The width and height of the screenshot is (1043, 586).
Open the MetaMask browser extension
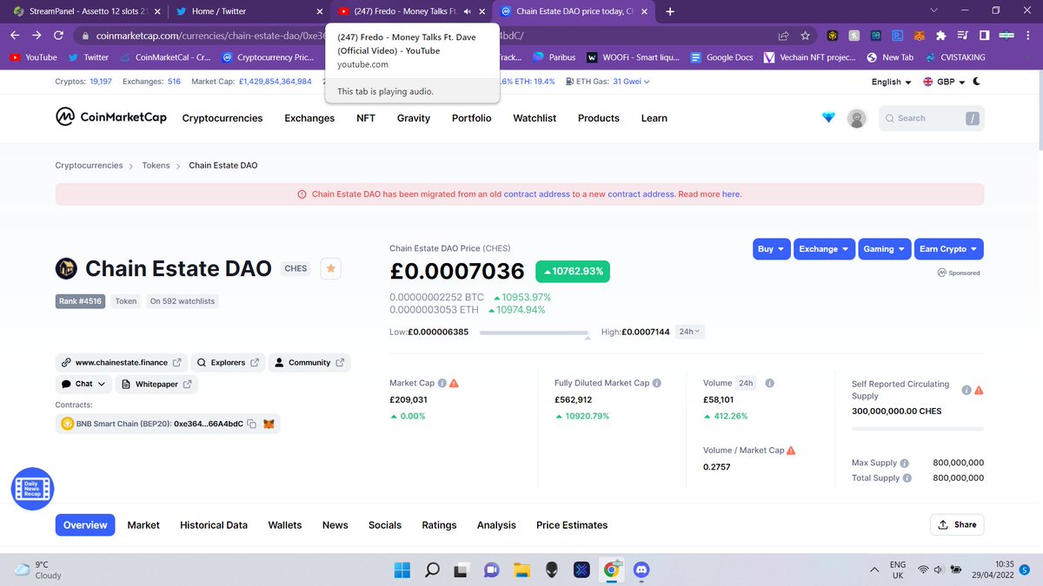[920, 36]
